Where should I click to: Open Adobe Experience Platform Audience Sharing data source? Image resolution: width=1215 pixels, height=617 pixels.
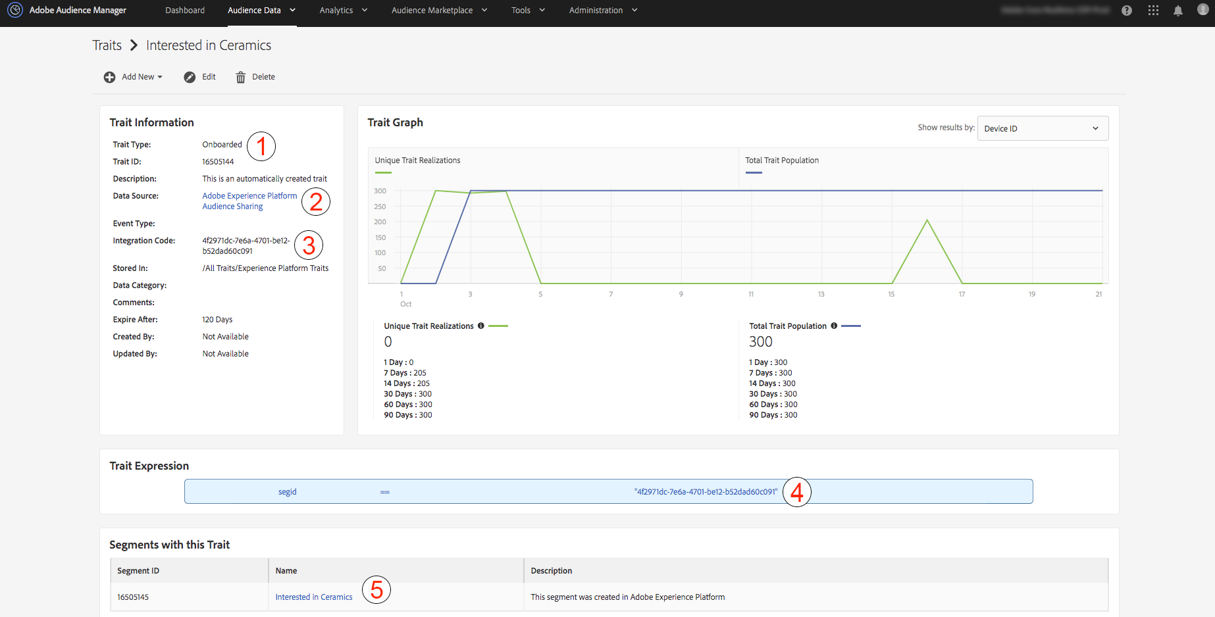pyautogui.click(x=249, y=201)
